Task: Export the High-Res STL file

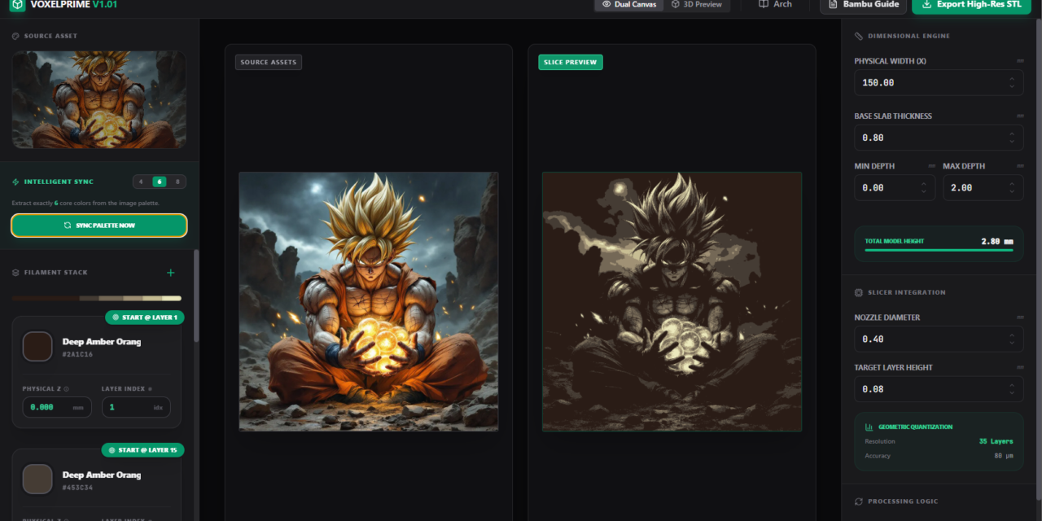Action: coord(971,5)
